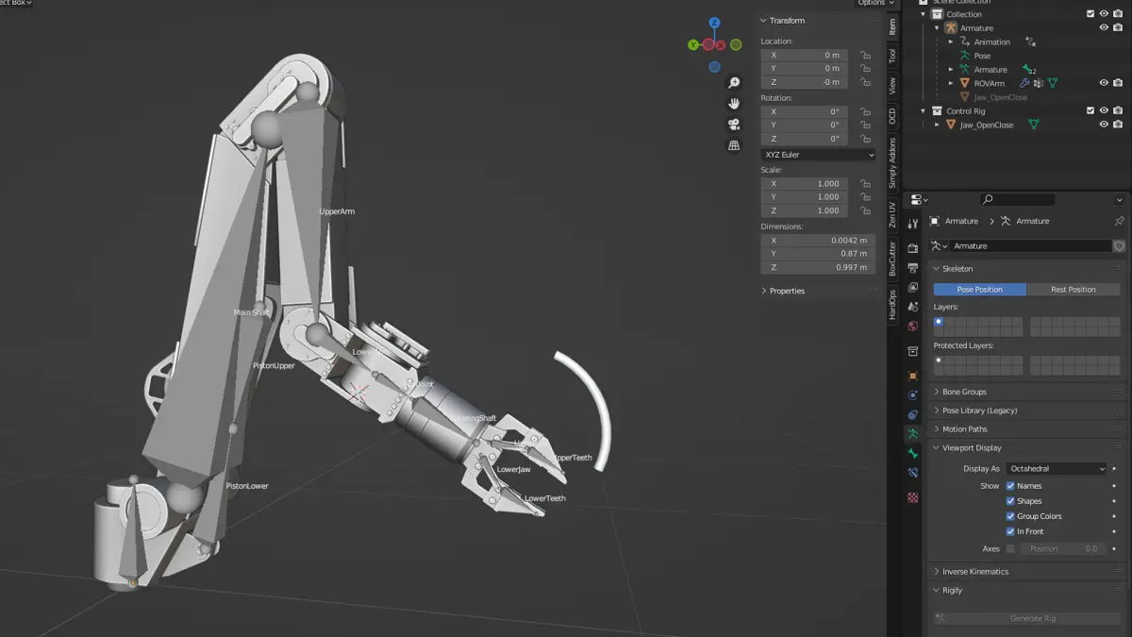Click the pan view hand icon
1132x637 pixels.
point(734,104)
